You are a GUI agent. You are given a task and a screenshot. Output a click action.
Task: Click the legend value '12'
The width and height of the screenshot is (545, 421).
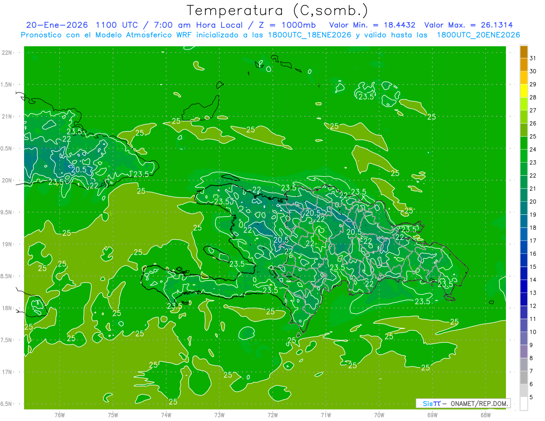533,306
